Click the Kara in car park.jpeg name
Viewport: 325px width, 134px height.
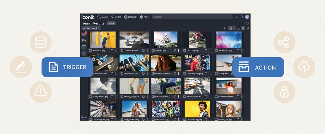(101, 119)
